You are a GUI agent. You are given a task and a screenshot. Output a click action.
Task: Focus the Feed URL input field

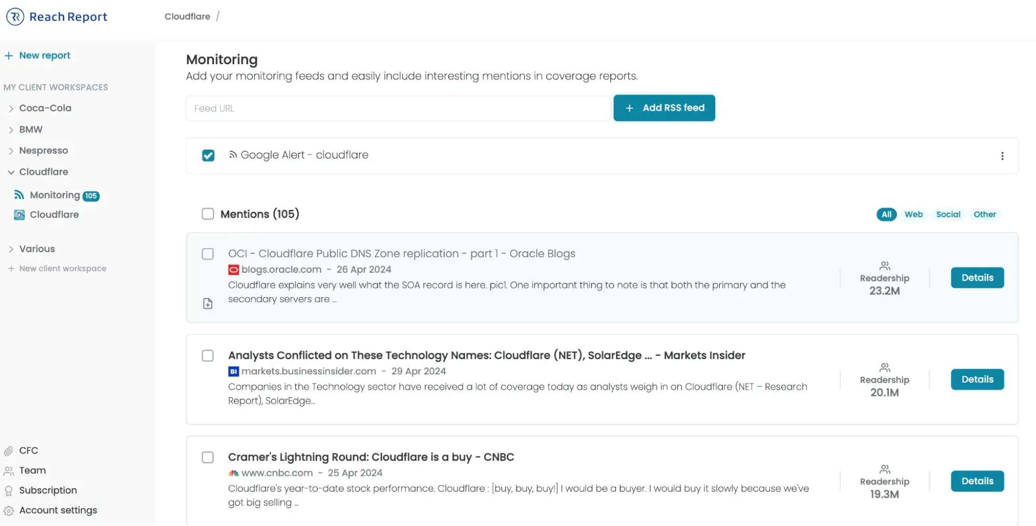(398, 108)
